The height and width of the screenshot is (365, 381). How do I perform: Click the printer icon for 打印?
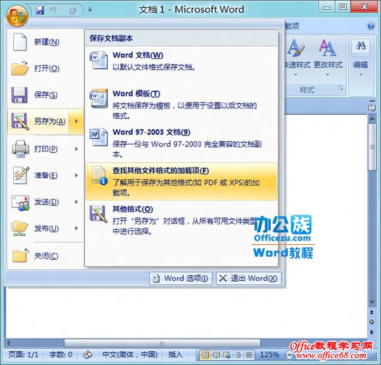point(20,149)
